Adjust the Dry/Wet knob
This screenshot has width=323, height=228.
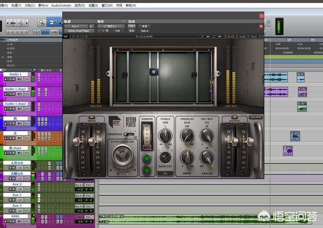pyautogui.click(x=207, y=135)
